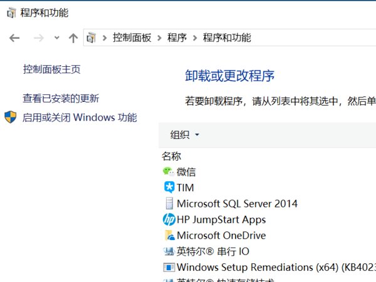Click the TIM program icon

click(169, 188)
